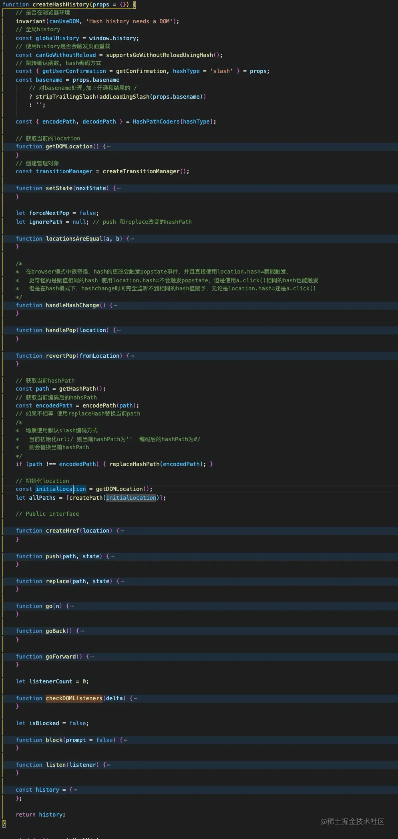Click getUserConfirmation in the destructuring line
This screenshot has width=398, height=839.
click(x=74, y=71)
